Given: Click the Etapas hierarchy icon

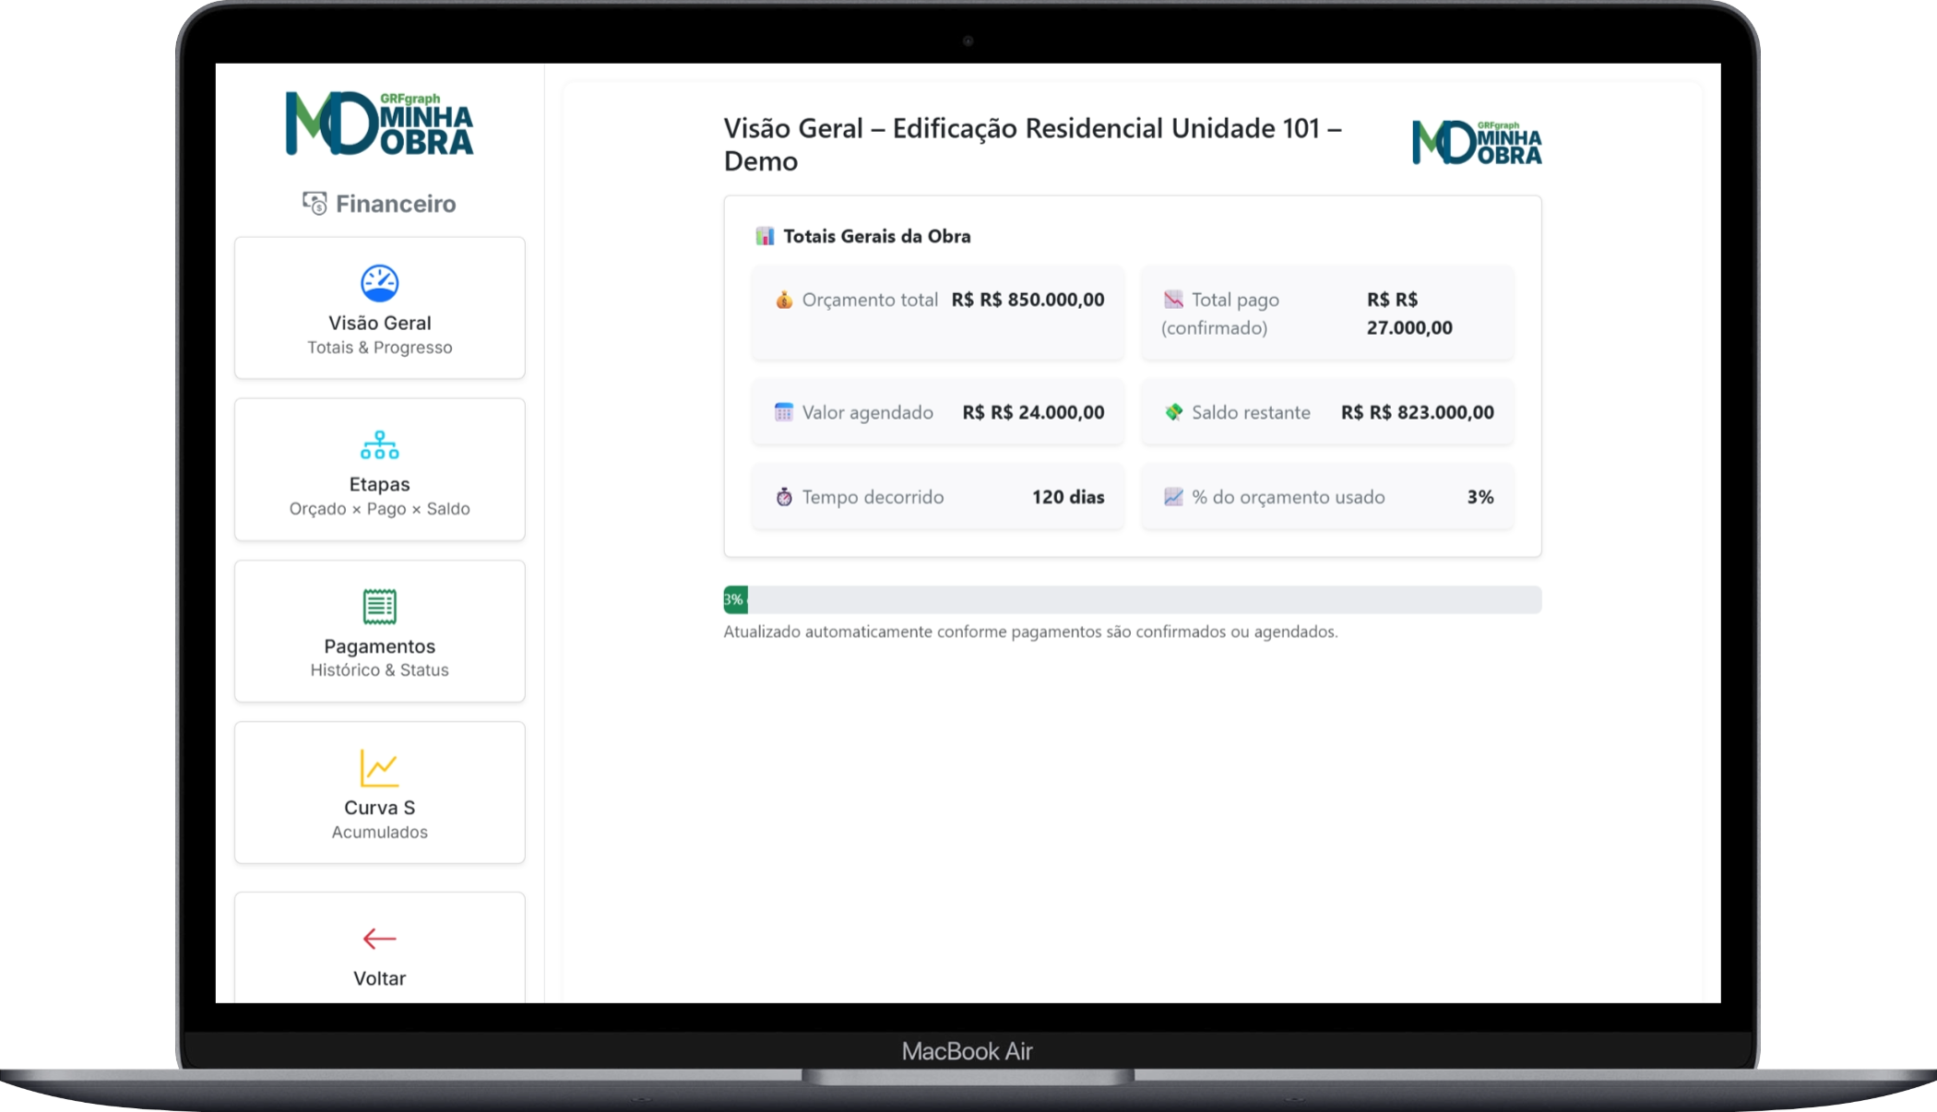Looking at the screenshot, I should click(x=379, y=445).
